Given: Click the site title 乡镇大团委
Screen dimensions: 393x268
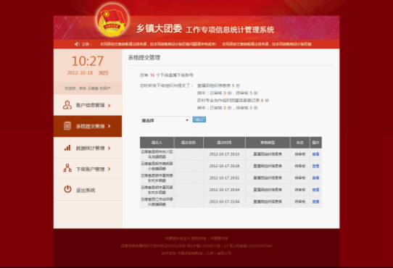Looking at the screenshot, I should pos(159,29).
